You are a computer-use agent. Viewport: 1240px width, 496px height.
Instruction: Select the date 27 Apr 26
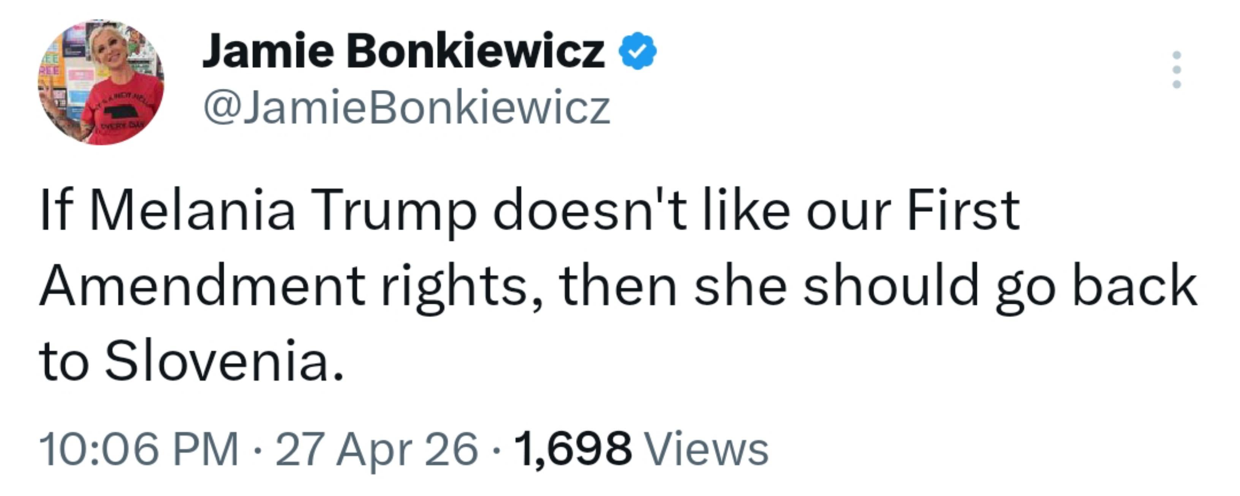(376, 449)
